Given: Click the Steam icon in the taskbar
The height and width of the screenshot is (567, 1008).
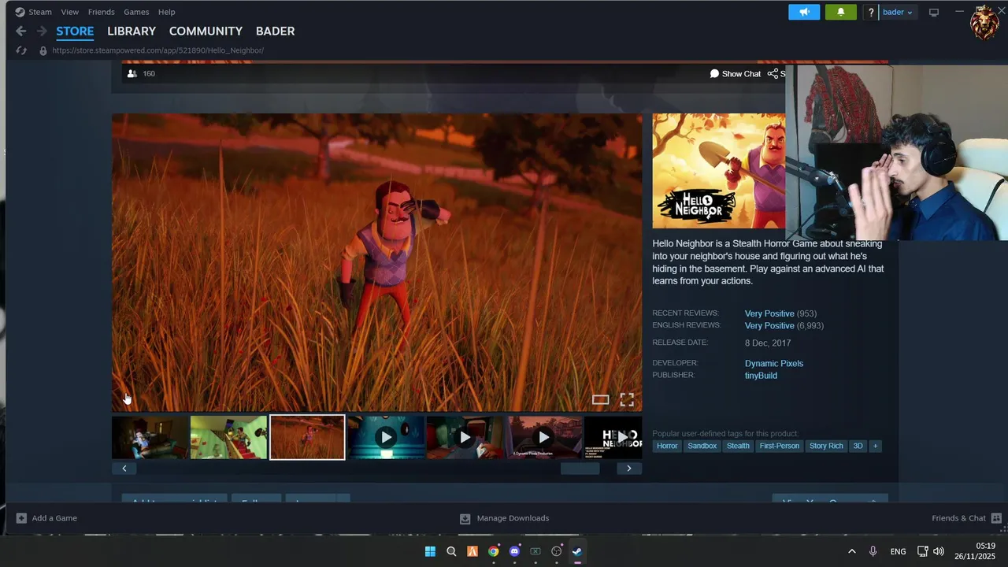Looking at the screenshot, I should pos(577,551).
